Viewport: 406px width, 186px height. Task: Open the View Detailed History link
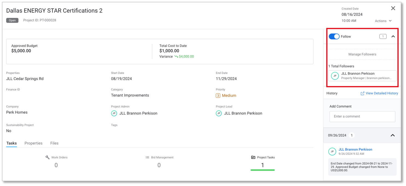point(381,93)
